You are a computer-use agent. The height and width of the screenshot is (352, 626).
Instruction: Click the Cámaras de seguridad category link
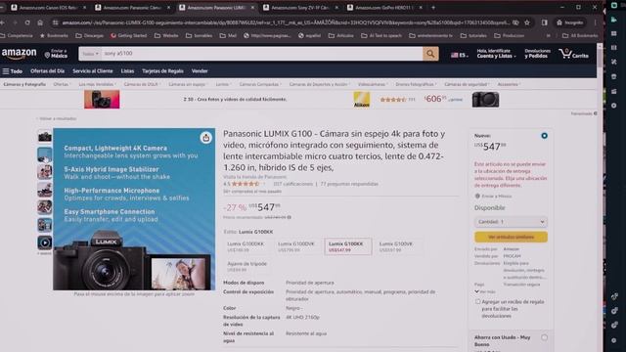coord(466,84)
